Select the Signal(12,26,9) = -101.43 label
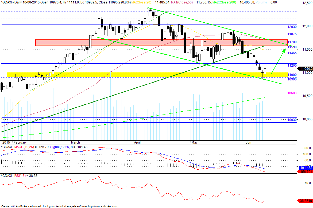This screenshot has height=208, width=313. click(x=69, y=147)
